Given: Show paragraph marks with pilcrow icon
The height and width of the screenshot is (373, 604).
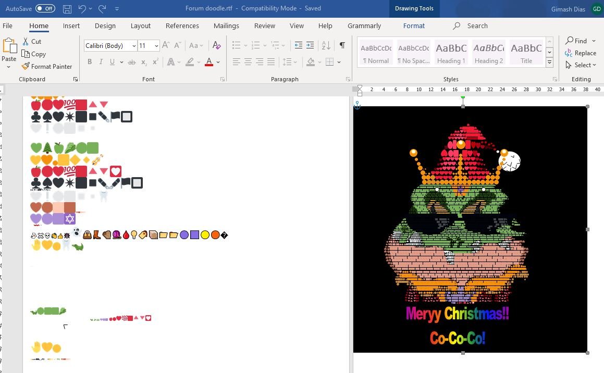Looking at the screenshot, I should tap(342, 46).
